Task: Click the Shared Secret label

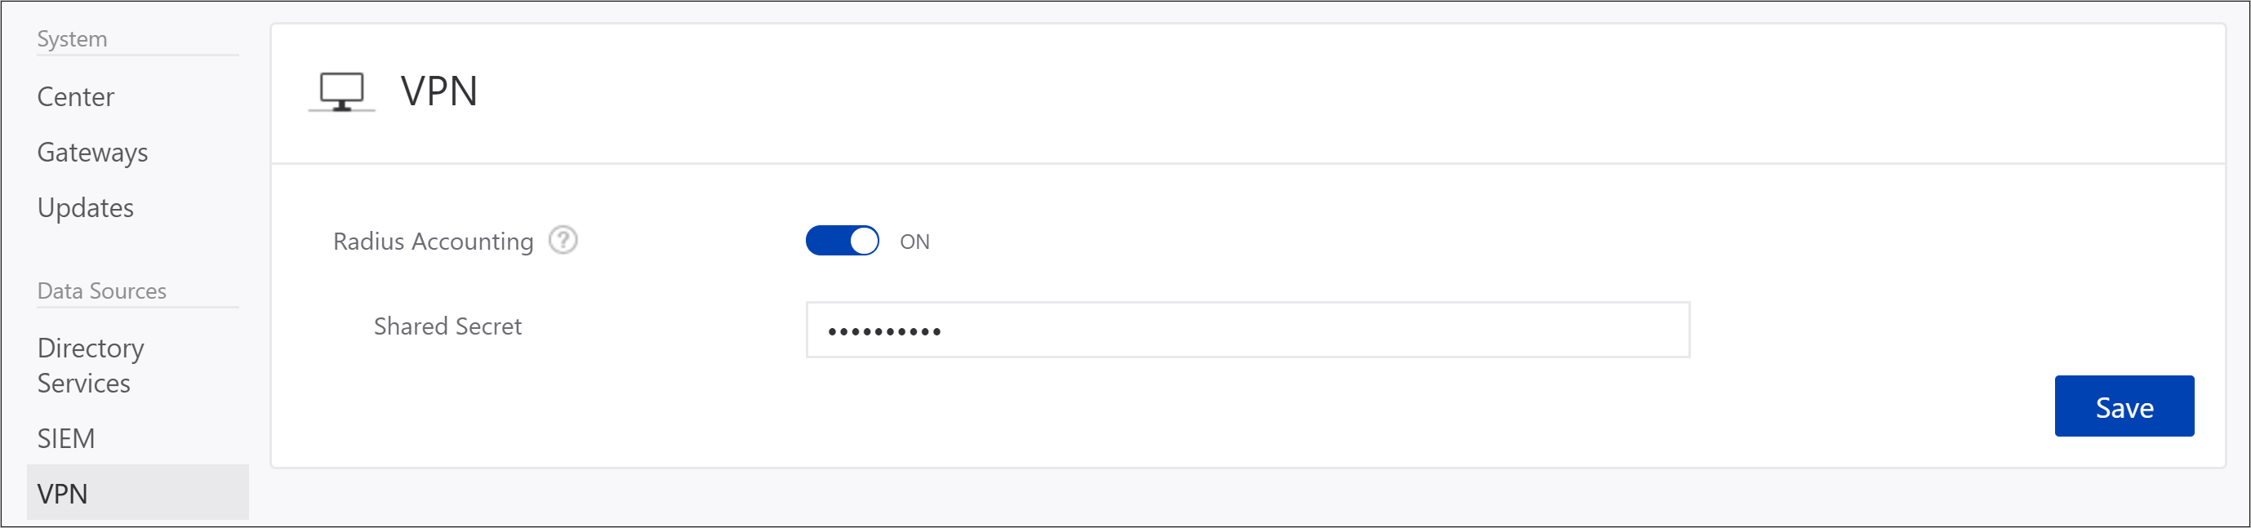Action: [x=447, y=326]
